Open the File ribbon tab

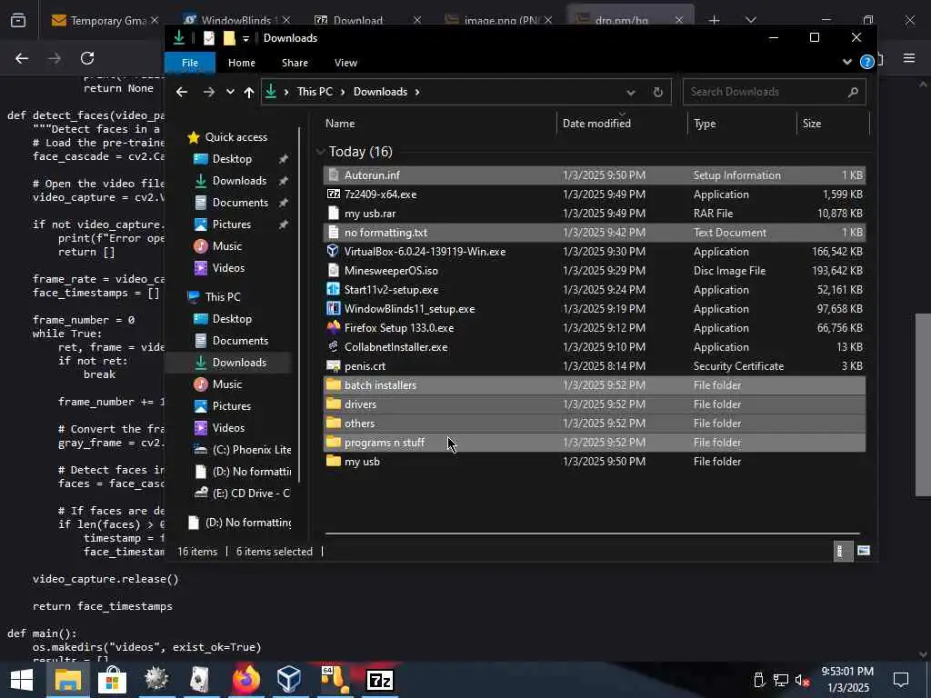click(190, 63)
